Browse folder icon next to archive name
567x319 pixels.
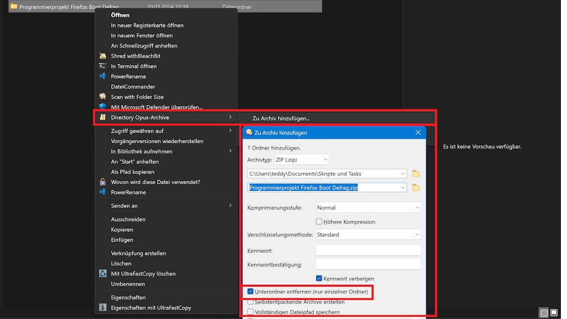(x=416, y=188)
